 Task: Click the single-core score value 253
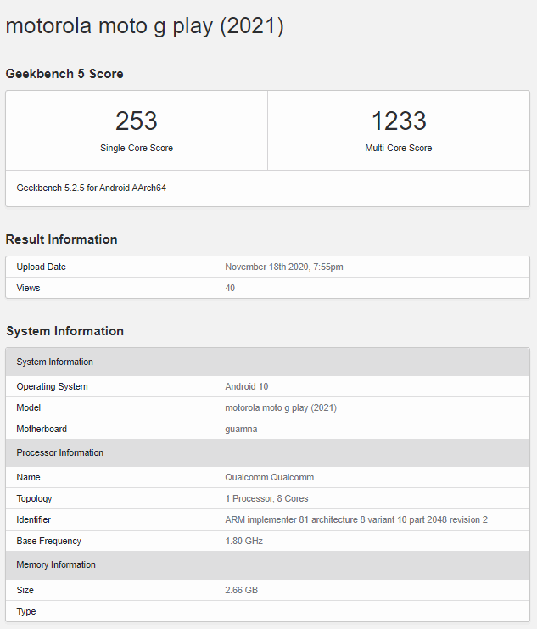pos(137,121)
